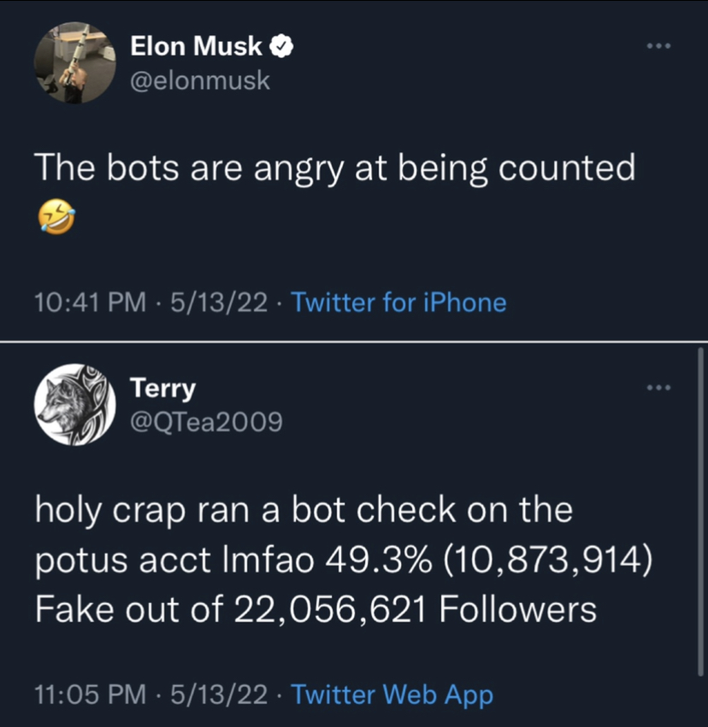Viewport: 708px width, 727px height.
Task: Visit the @QTea2009 handle
Action: pyautogui.click(x=206, y=422)
